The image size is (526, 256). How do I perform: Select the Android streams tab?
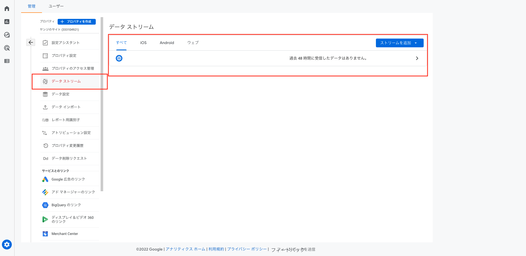coord(167,43)
